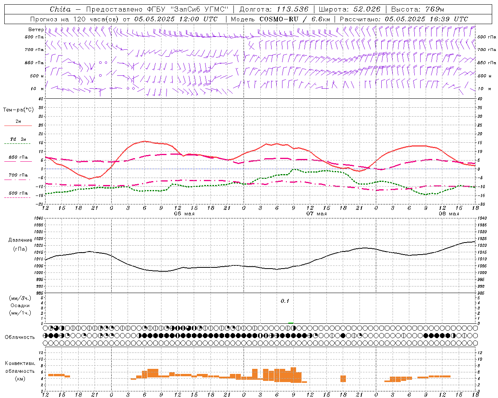Click the grid resolution 6.6км
This screenshot has height=398, width=498.
click(x=321, y=19)
